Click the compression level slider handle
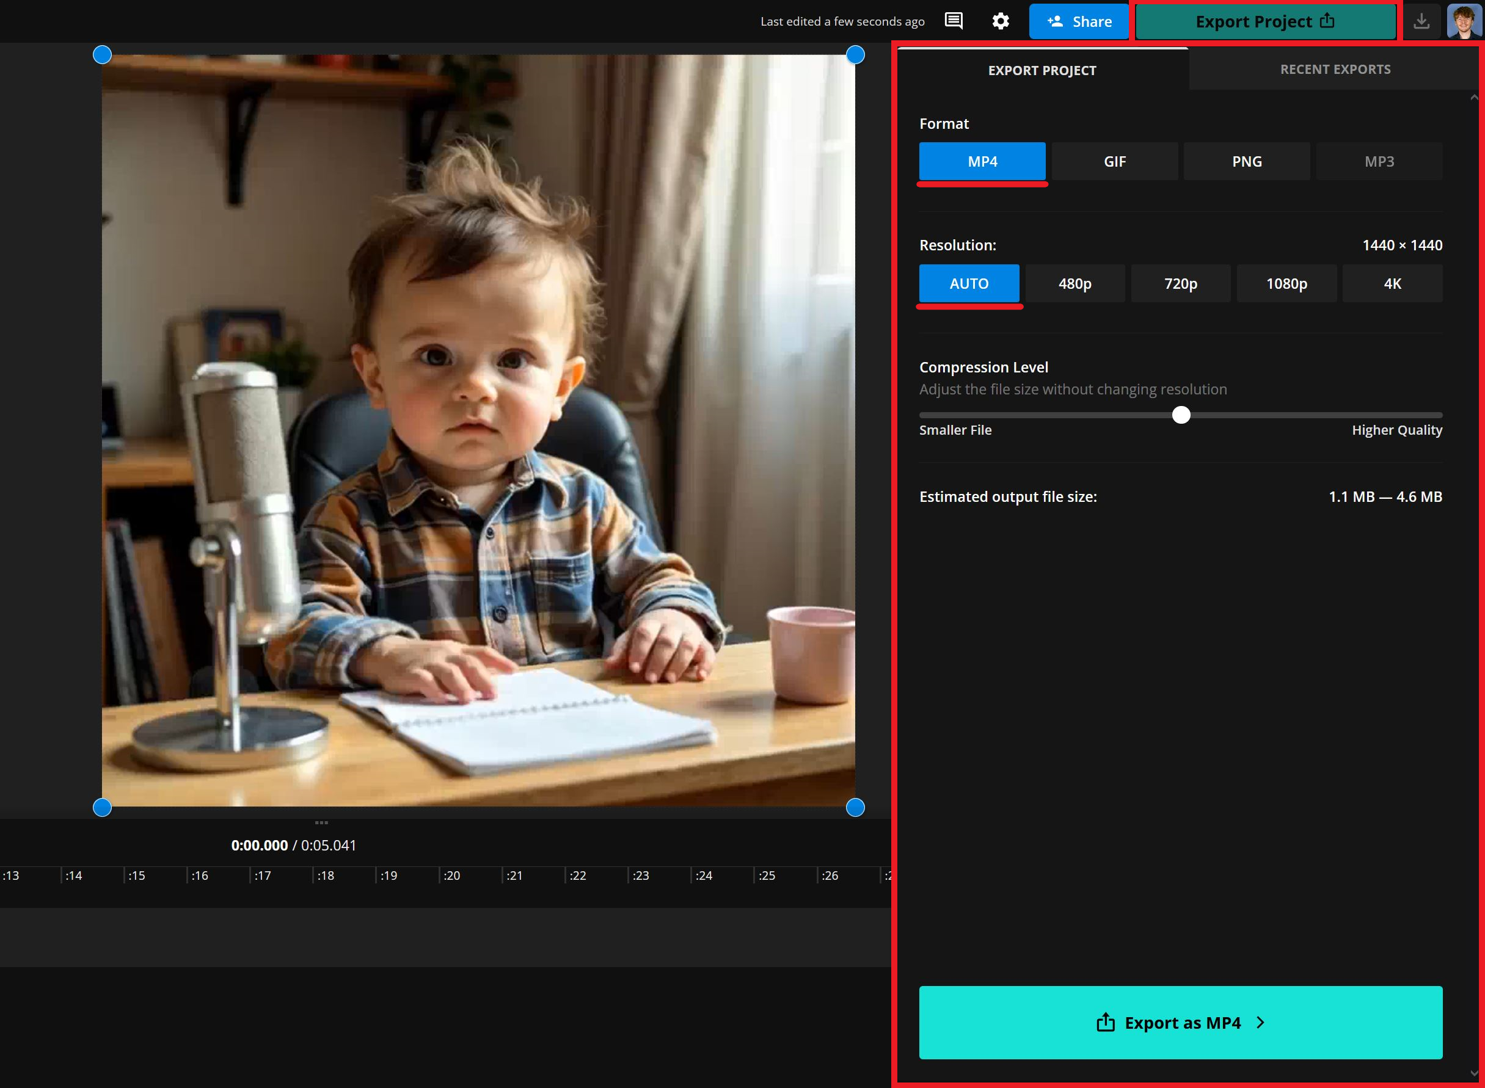The height and width of the screenshot is (1088, 1485). click(1181, 415)
